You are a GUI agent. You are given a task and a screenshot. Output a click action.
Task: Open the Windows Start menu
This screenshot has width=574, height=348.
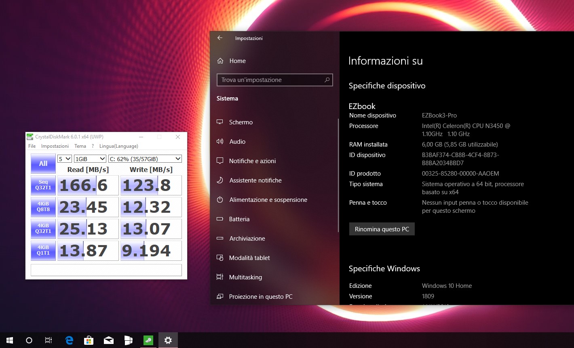click(10, 340)
